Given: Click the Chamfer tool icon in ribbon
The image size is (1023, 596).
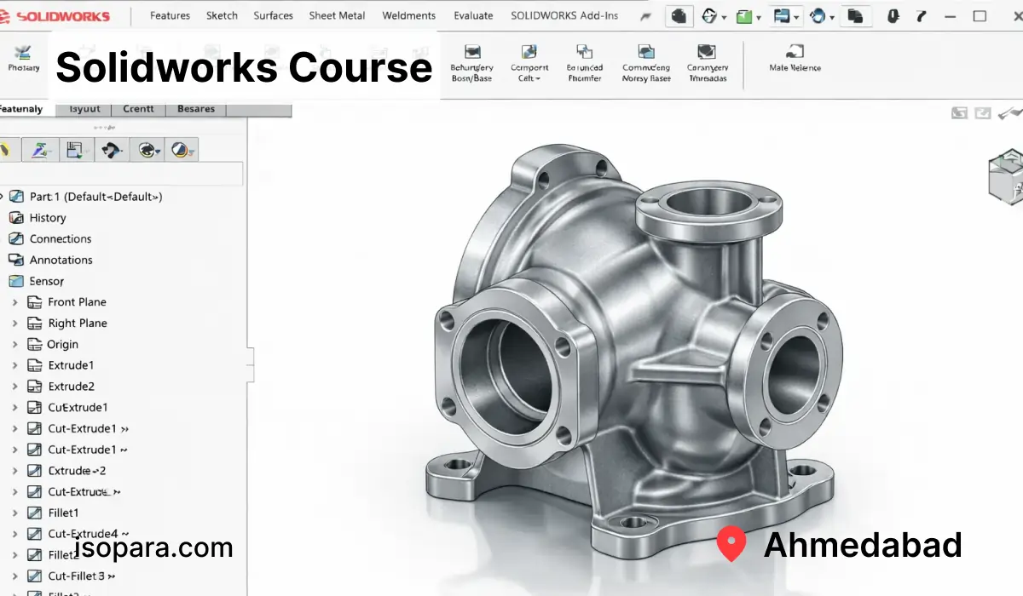Looking at the screenshot, I should pos(584,53).
